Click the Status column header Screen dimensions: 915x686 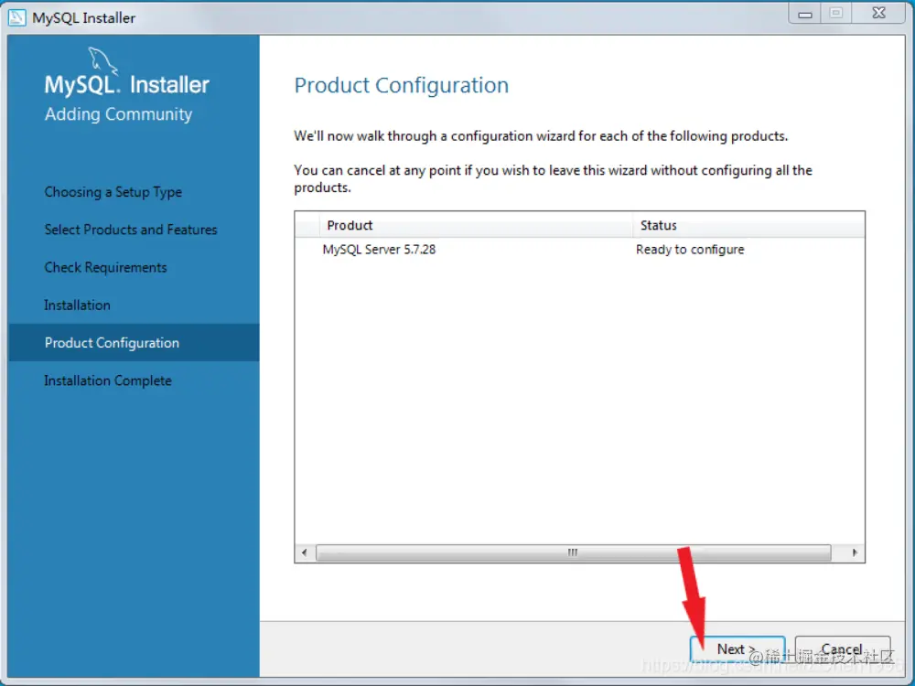click(658, 225)
